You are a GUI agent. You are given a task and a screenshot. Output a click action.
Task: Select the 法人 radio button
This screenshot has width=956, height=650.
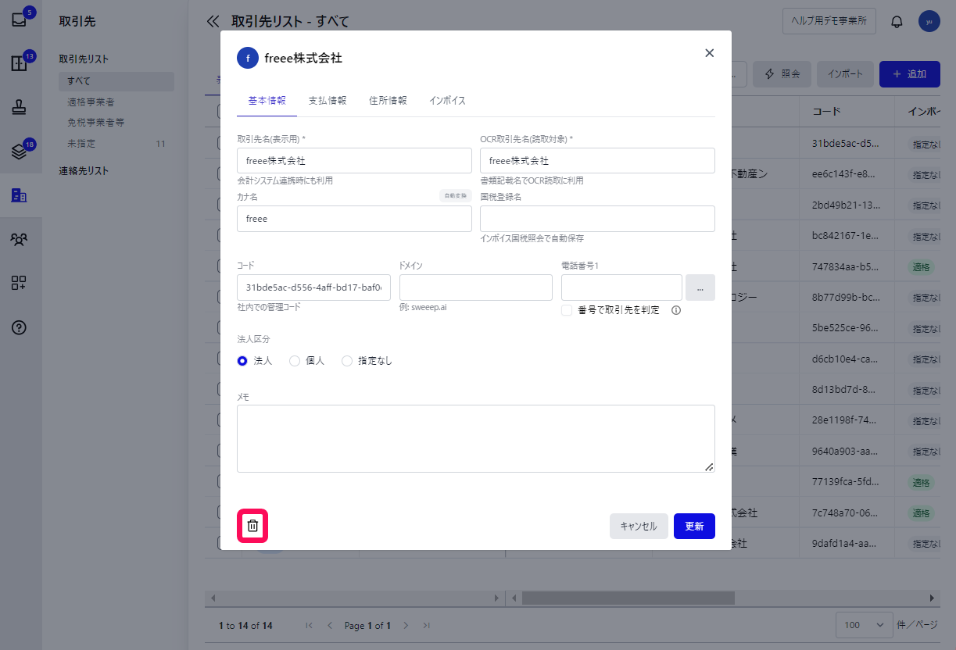(x=242, y=361)
